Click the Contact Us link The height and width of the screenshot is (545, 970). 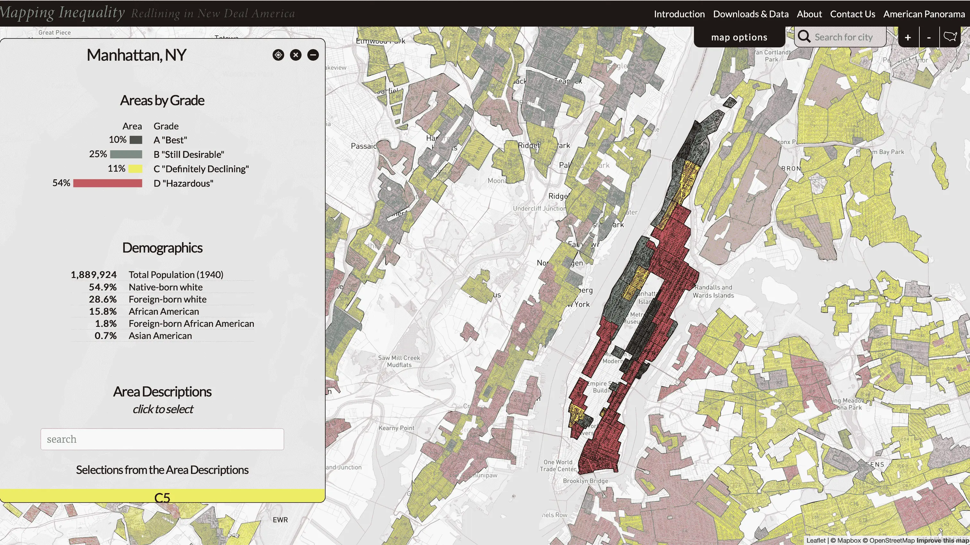point(852,14)
